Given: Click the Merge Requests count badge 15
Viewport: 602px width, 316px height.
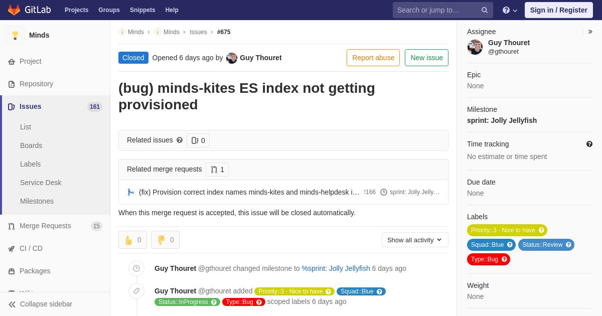Looking at the screenshot, I should (x=96, y=226).
